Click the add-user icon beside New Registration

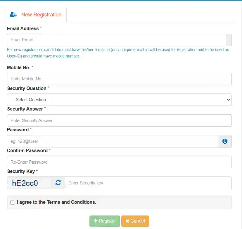[x=13, y=15]
